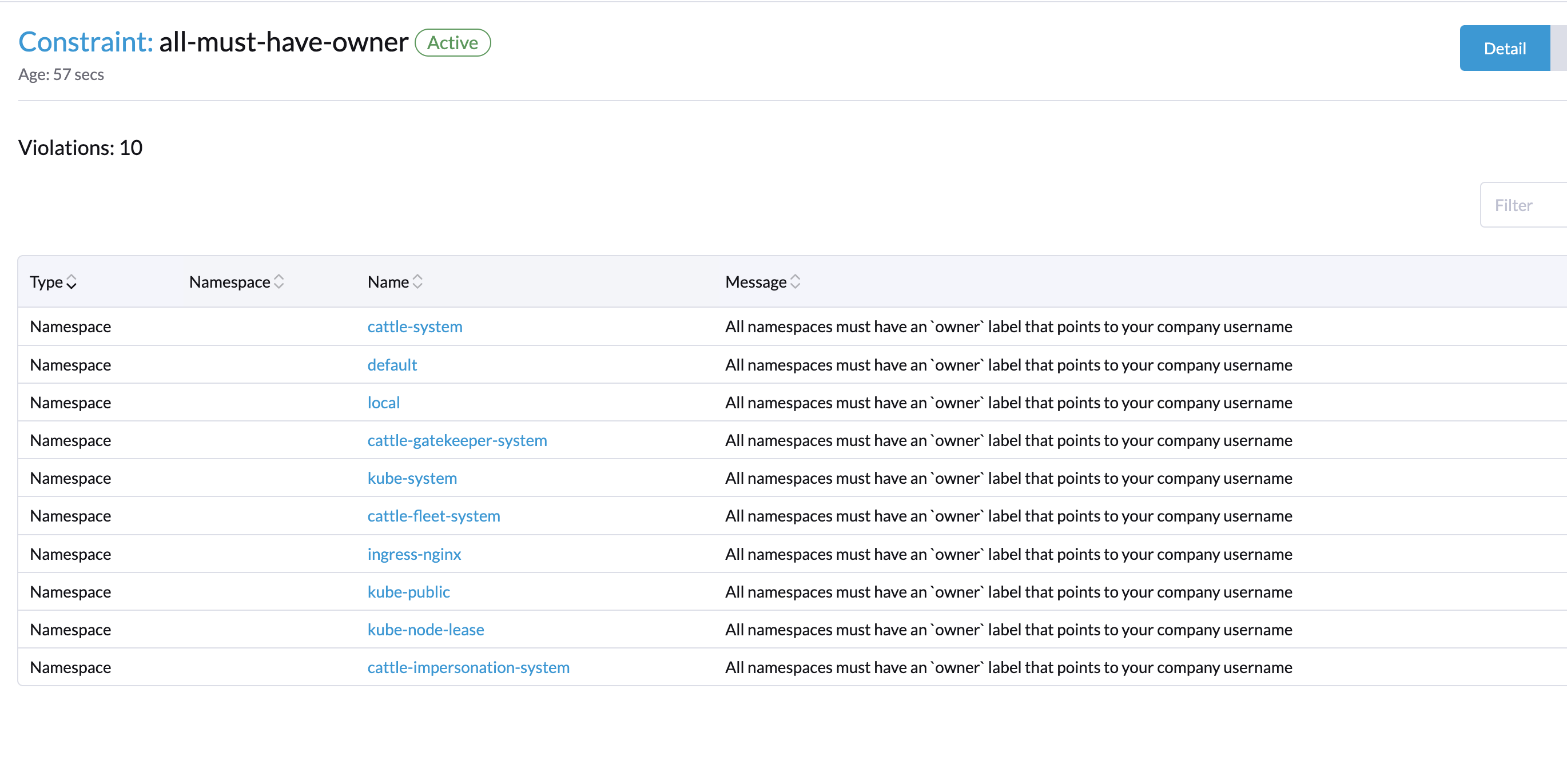Open the cattle-gatekeeper-system namespace link
1567x764 pixels.
(x=457, y=440)
